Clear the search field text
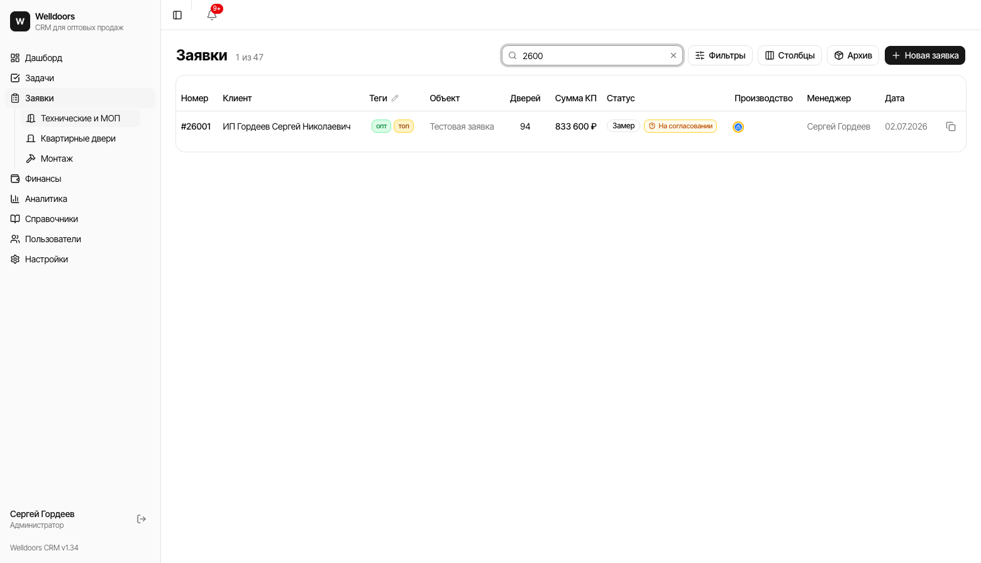Viewport: 981px width, 563px height. pyautogui.click(x=673, y=55)
